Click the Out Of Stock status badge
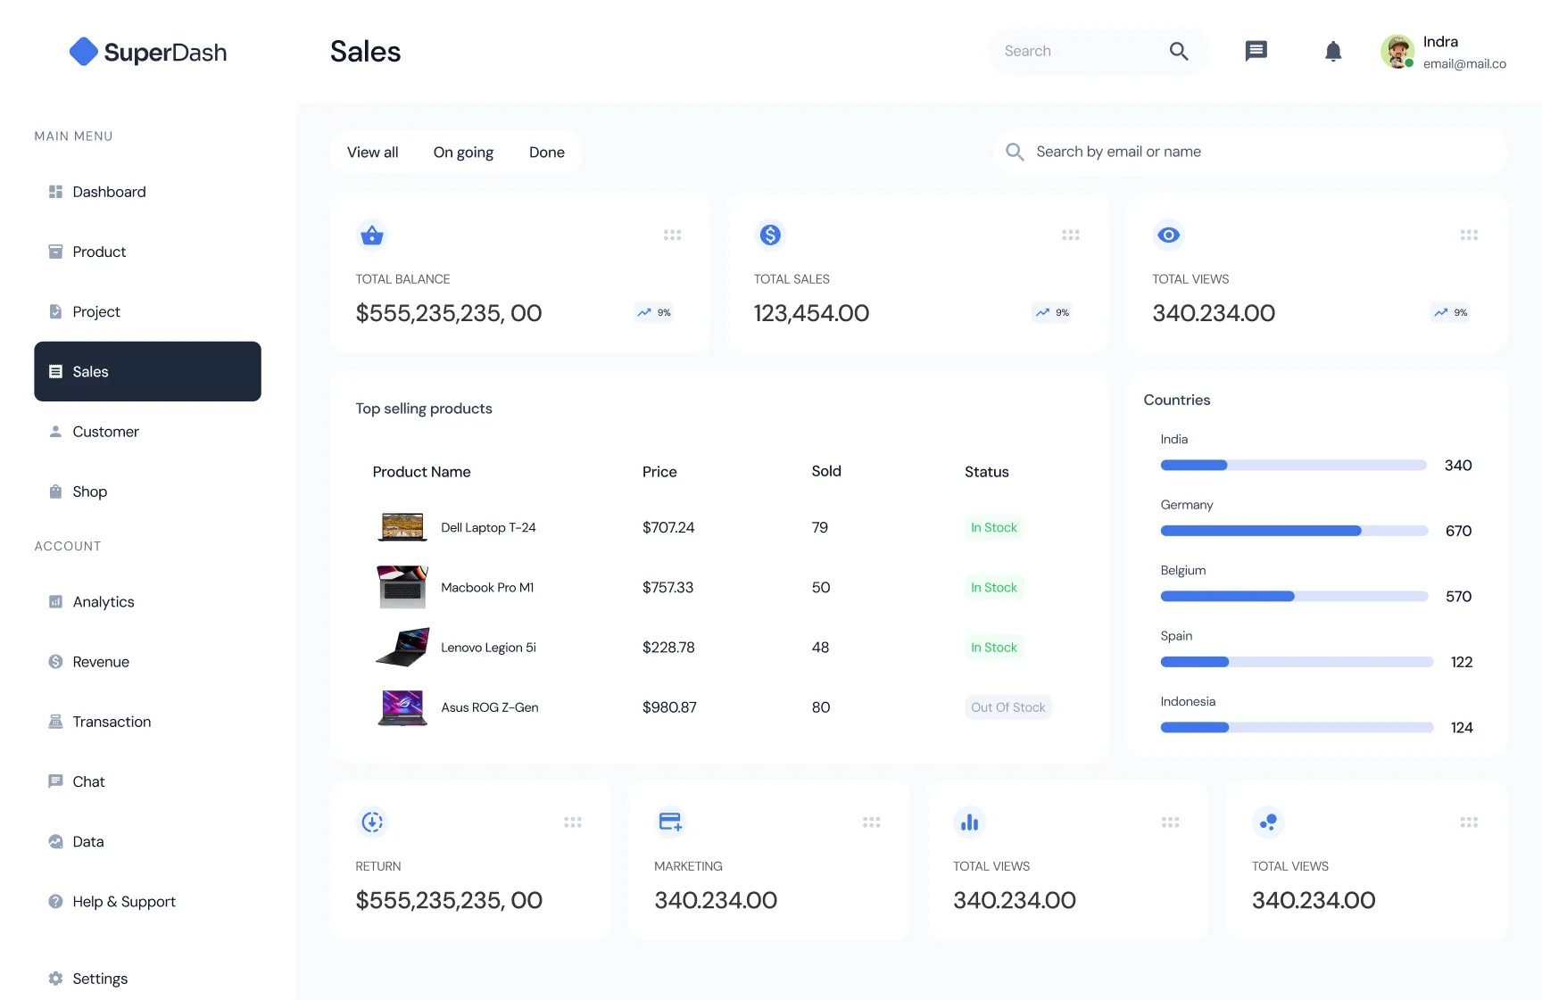Screen dimensions: 1542x1000 (1007, 707)
